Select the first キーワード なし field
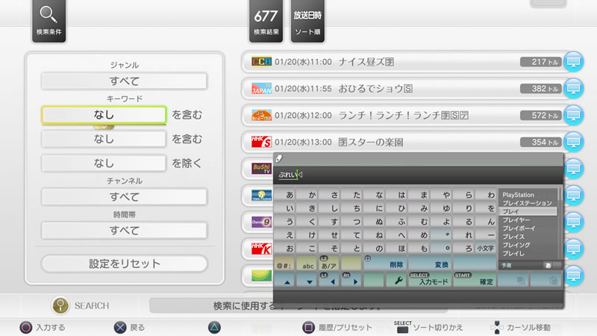 [104, 114]
